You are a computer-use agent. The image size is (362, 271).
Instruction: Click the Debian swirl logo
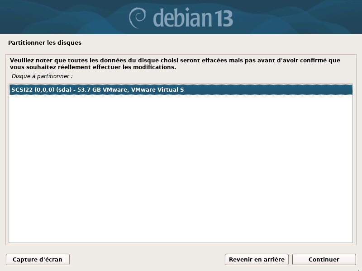[137, 18]
